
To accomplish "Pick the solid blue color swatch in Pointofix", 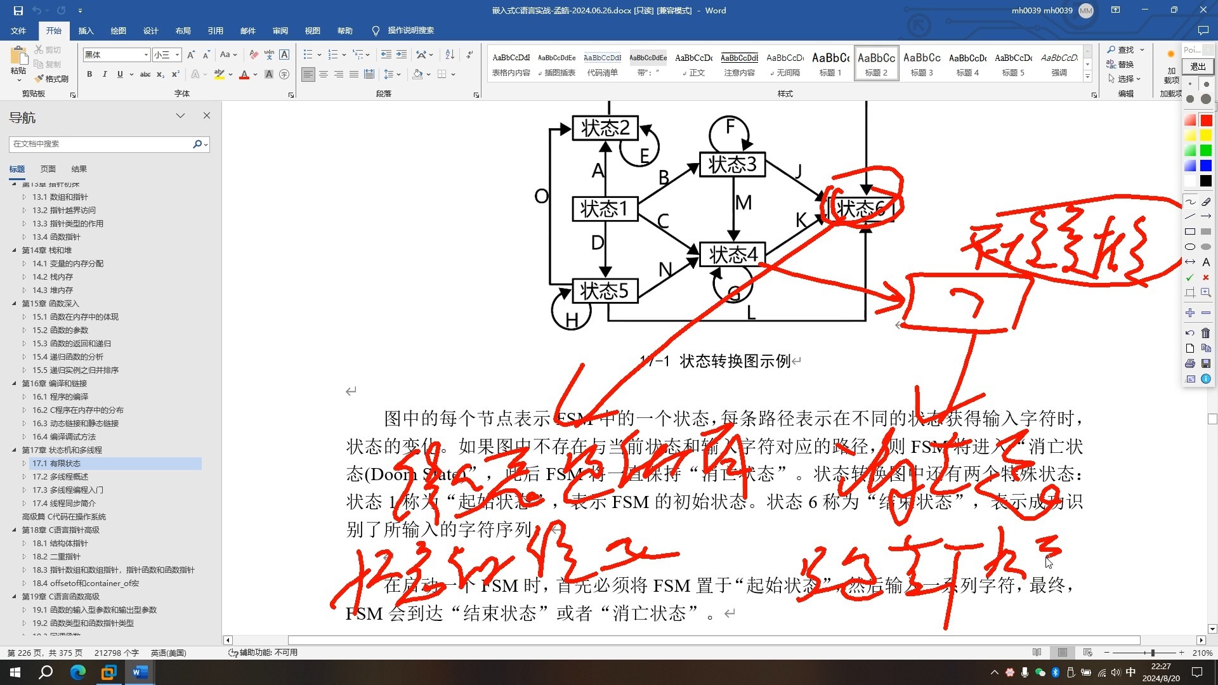I will click(1206, 166).
